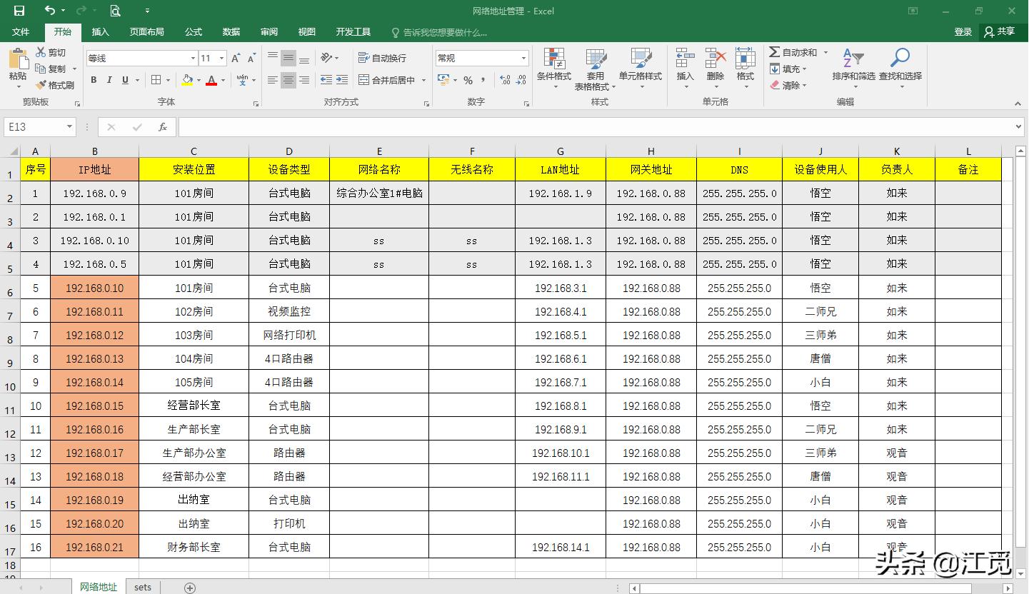Switch to the 开发工具 ribbon tab
Viewport: 1029px width, 594px height.
pyautogui.click(x=353, y=31)
